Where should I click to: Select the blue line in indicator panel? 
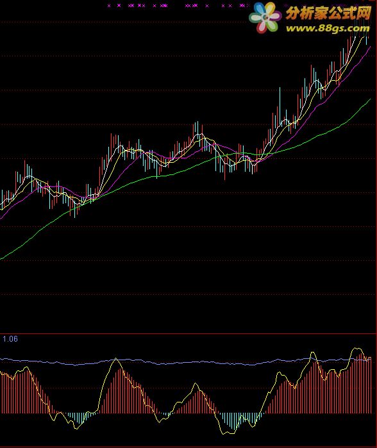pyautogui.click(x=186, y=362)
